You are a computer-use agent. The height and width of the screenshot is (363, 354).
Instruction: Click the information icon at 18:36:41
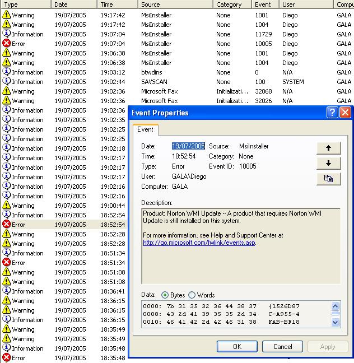tap(7, 291)
